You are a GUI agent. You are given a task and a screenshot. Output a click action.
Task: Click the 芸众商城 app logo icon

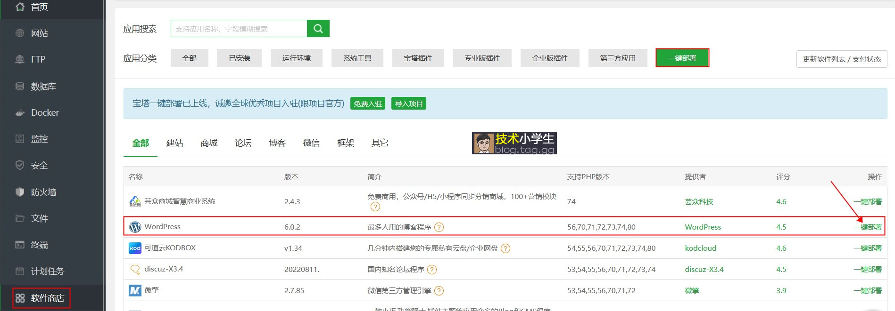[x=135, y=201]
